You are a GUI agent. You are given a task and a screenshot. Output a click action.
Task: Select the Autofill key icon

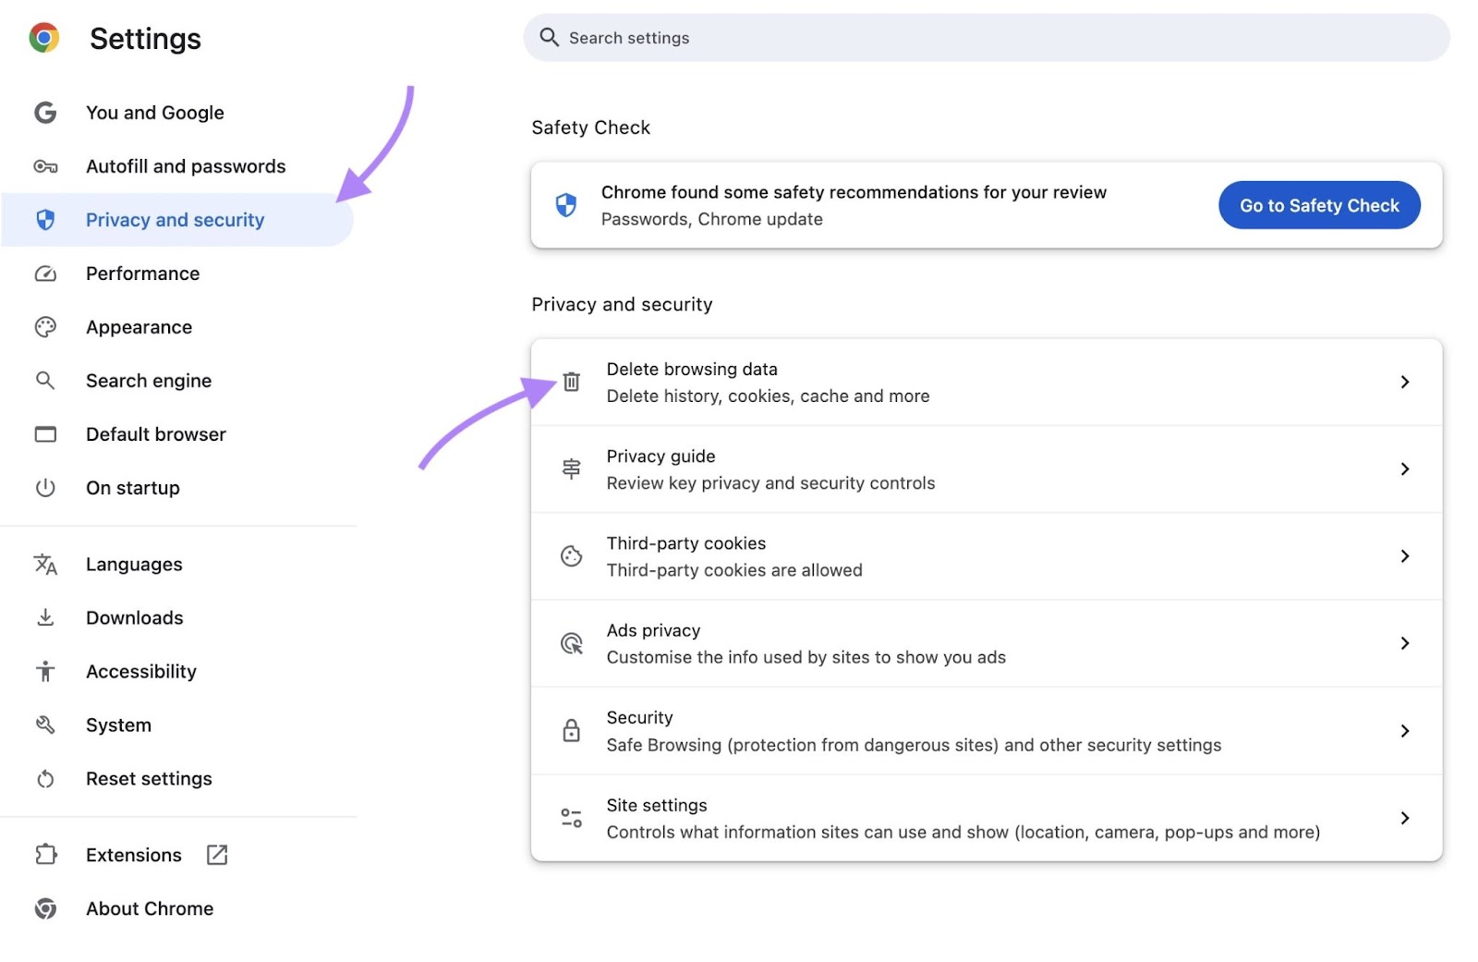tap(45, 166)
